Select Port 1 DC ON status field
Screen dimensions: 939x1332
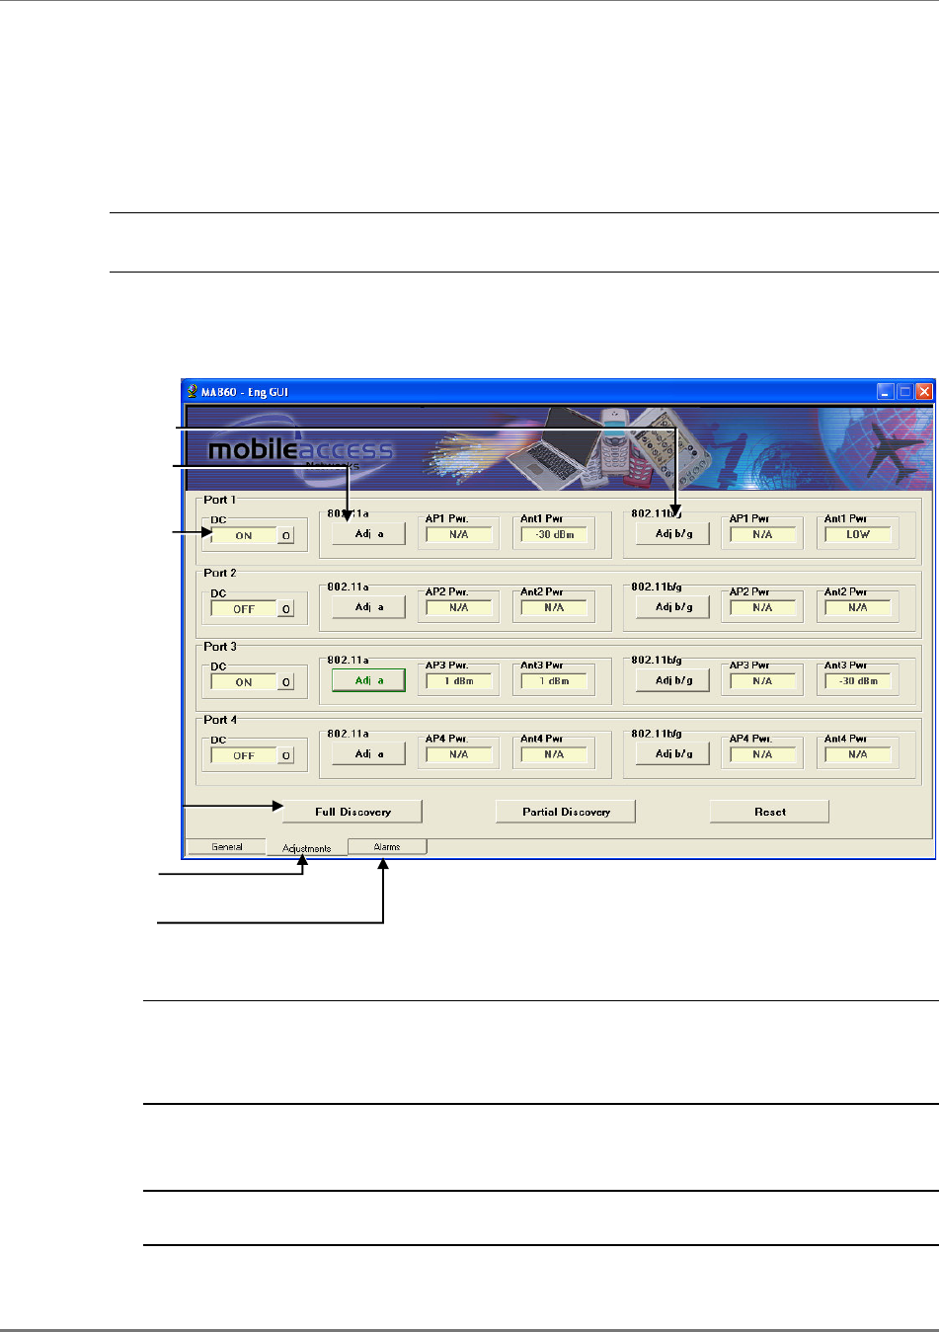243,536
